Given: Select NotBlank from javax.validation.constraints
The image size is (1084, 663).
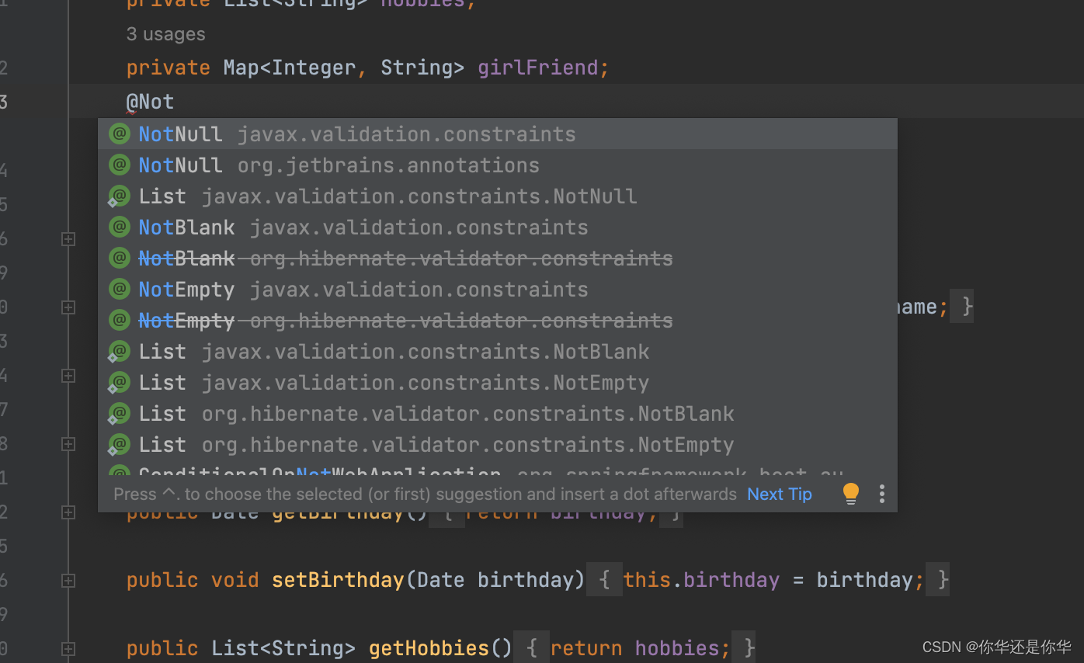Looking at the screenshot, I should coord(497,227).
